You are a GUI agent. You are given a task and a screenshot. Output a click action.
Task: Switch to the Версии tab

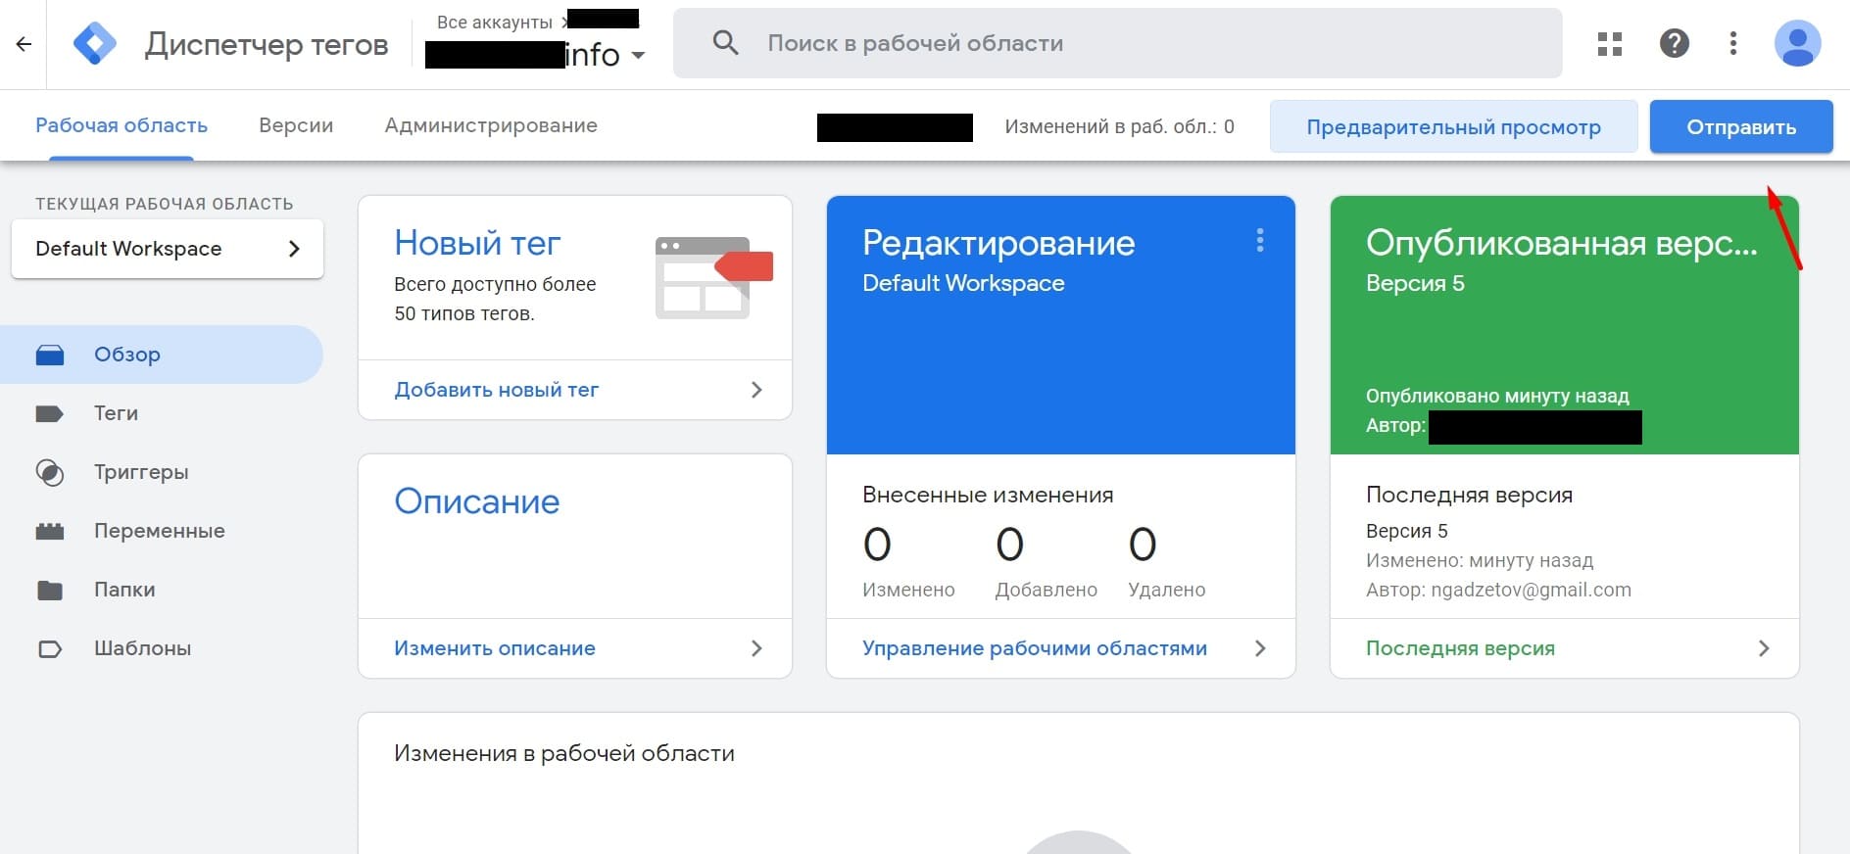pos(296,125)
